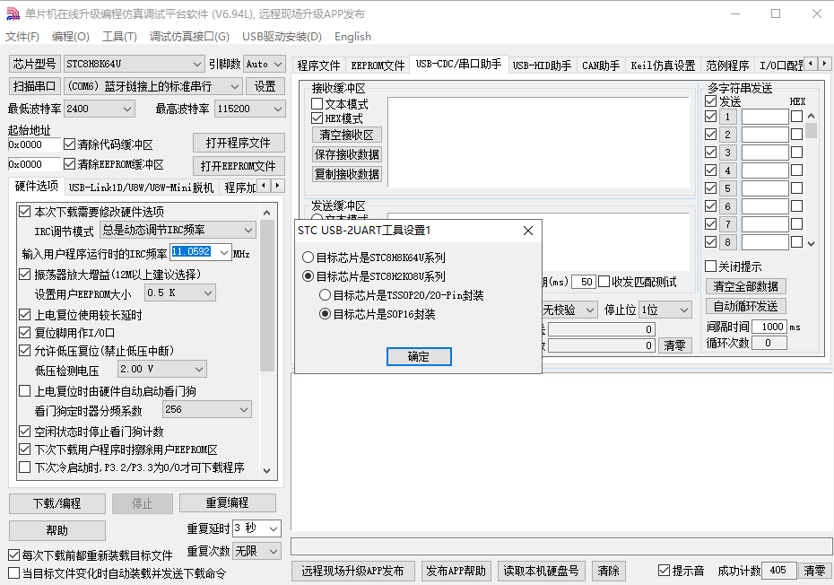Toggle HEX模式 in receive buffer
This screenshot has width=834, height=585.
click(x=317, y=118)
